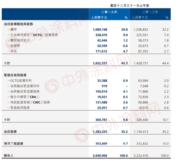Screen dimensions: 179x161
Task: Click the subtotal value 326,440
Action: (x=142, y=120)
